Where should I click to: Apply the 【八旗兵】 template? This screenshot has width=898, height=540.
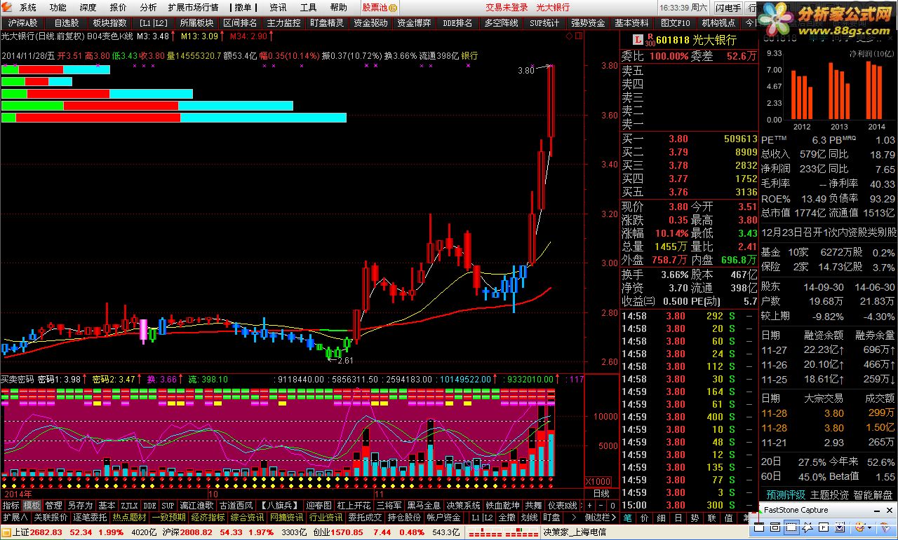tap(279, 504)
